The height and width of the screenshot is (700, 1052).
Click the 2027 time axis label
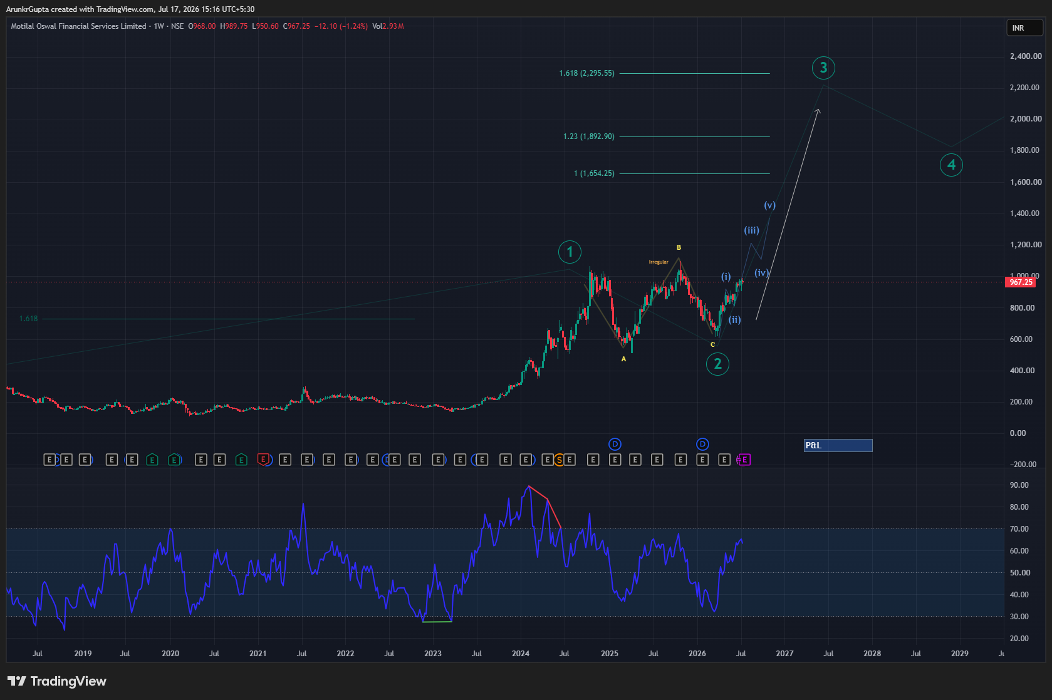click(784, 653)
